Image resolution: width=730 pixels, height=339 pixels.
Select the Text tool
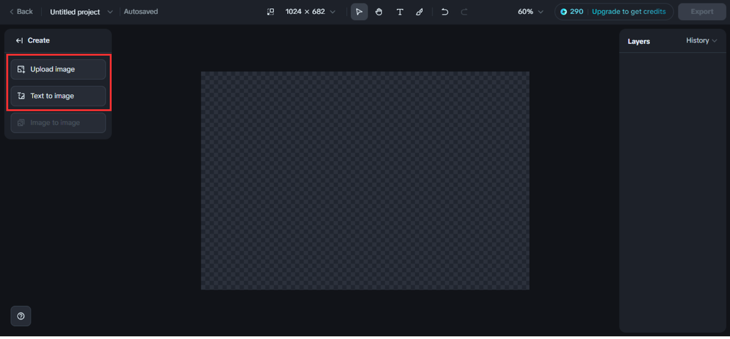[400, 11]
